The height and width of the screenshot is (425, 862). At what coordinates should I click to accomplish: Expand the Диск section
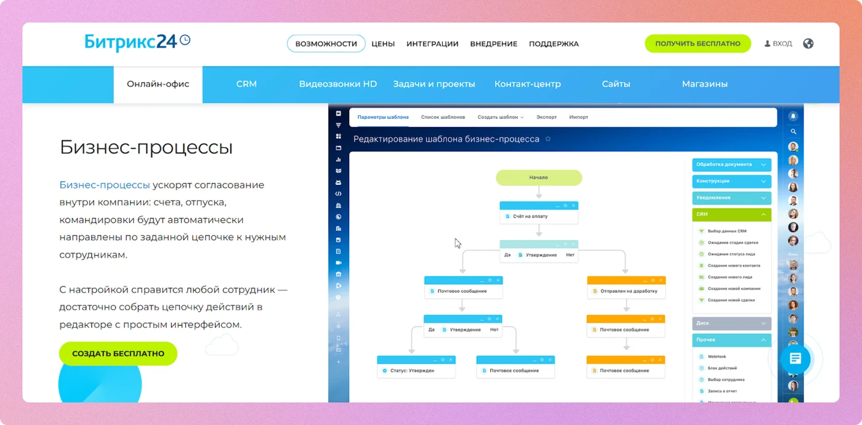coord(731,323)
